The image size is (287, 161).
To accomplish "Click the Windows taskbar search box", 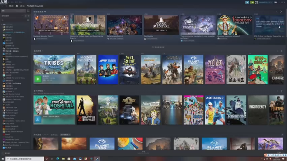I will (x=24, y=159).
